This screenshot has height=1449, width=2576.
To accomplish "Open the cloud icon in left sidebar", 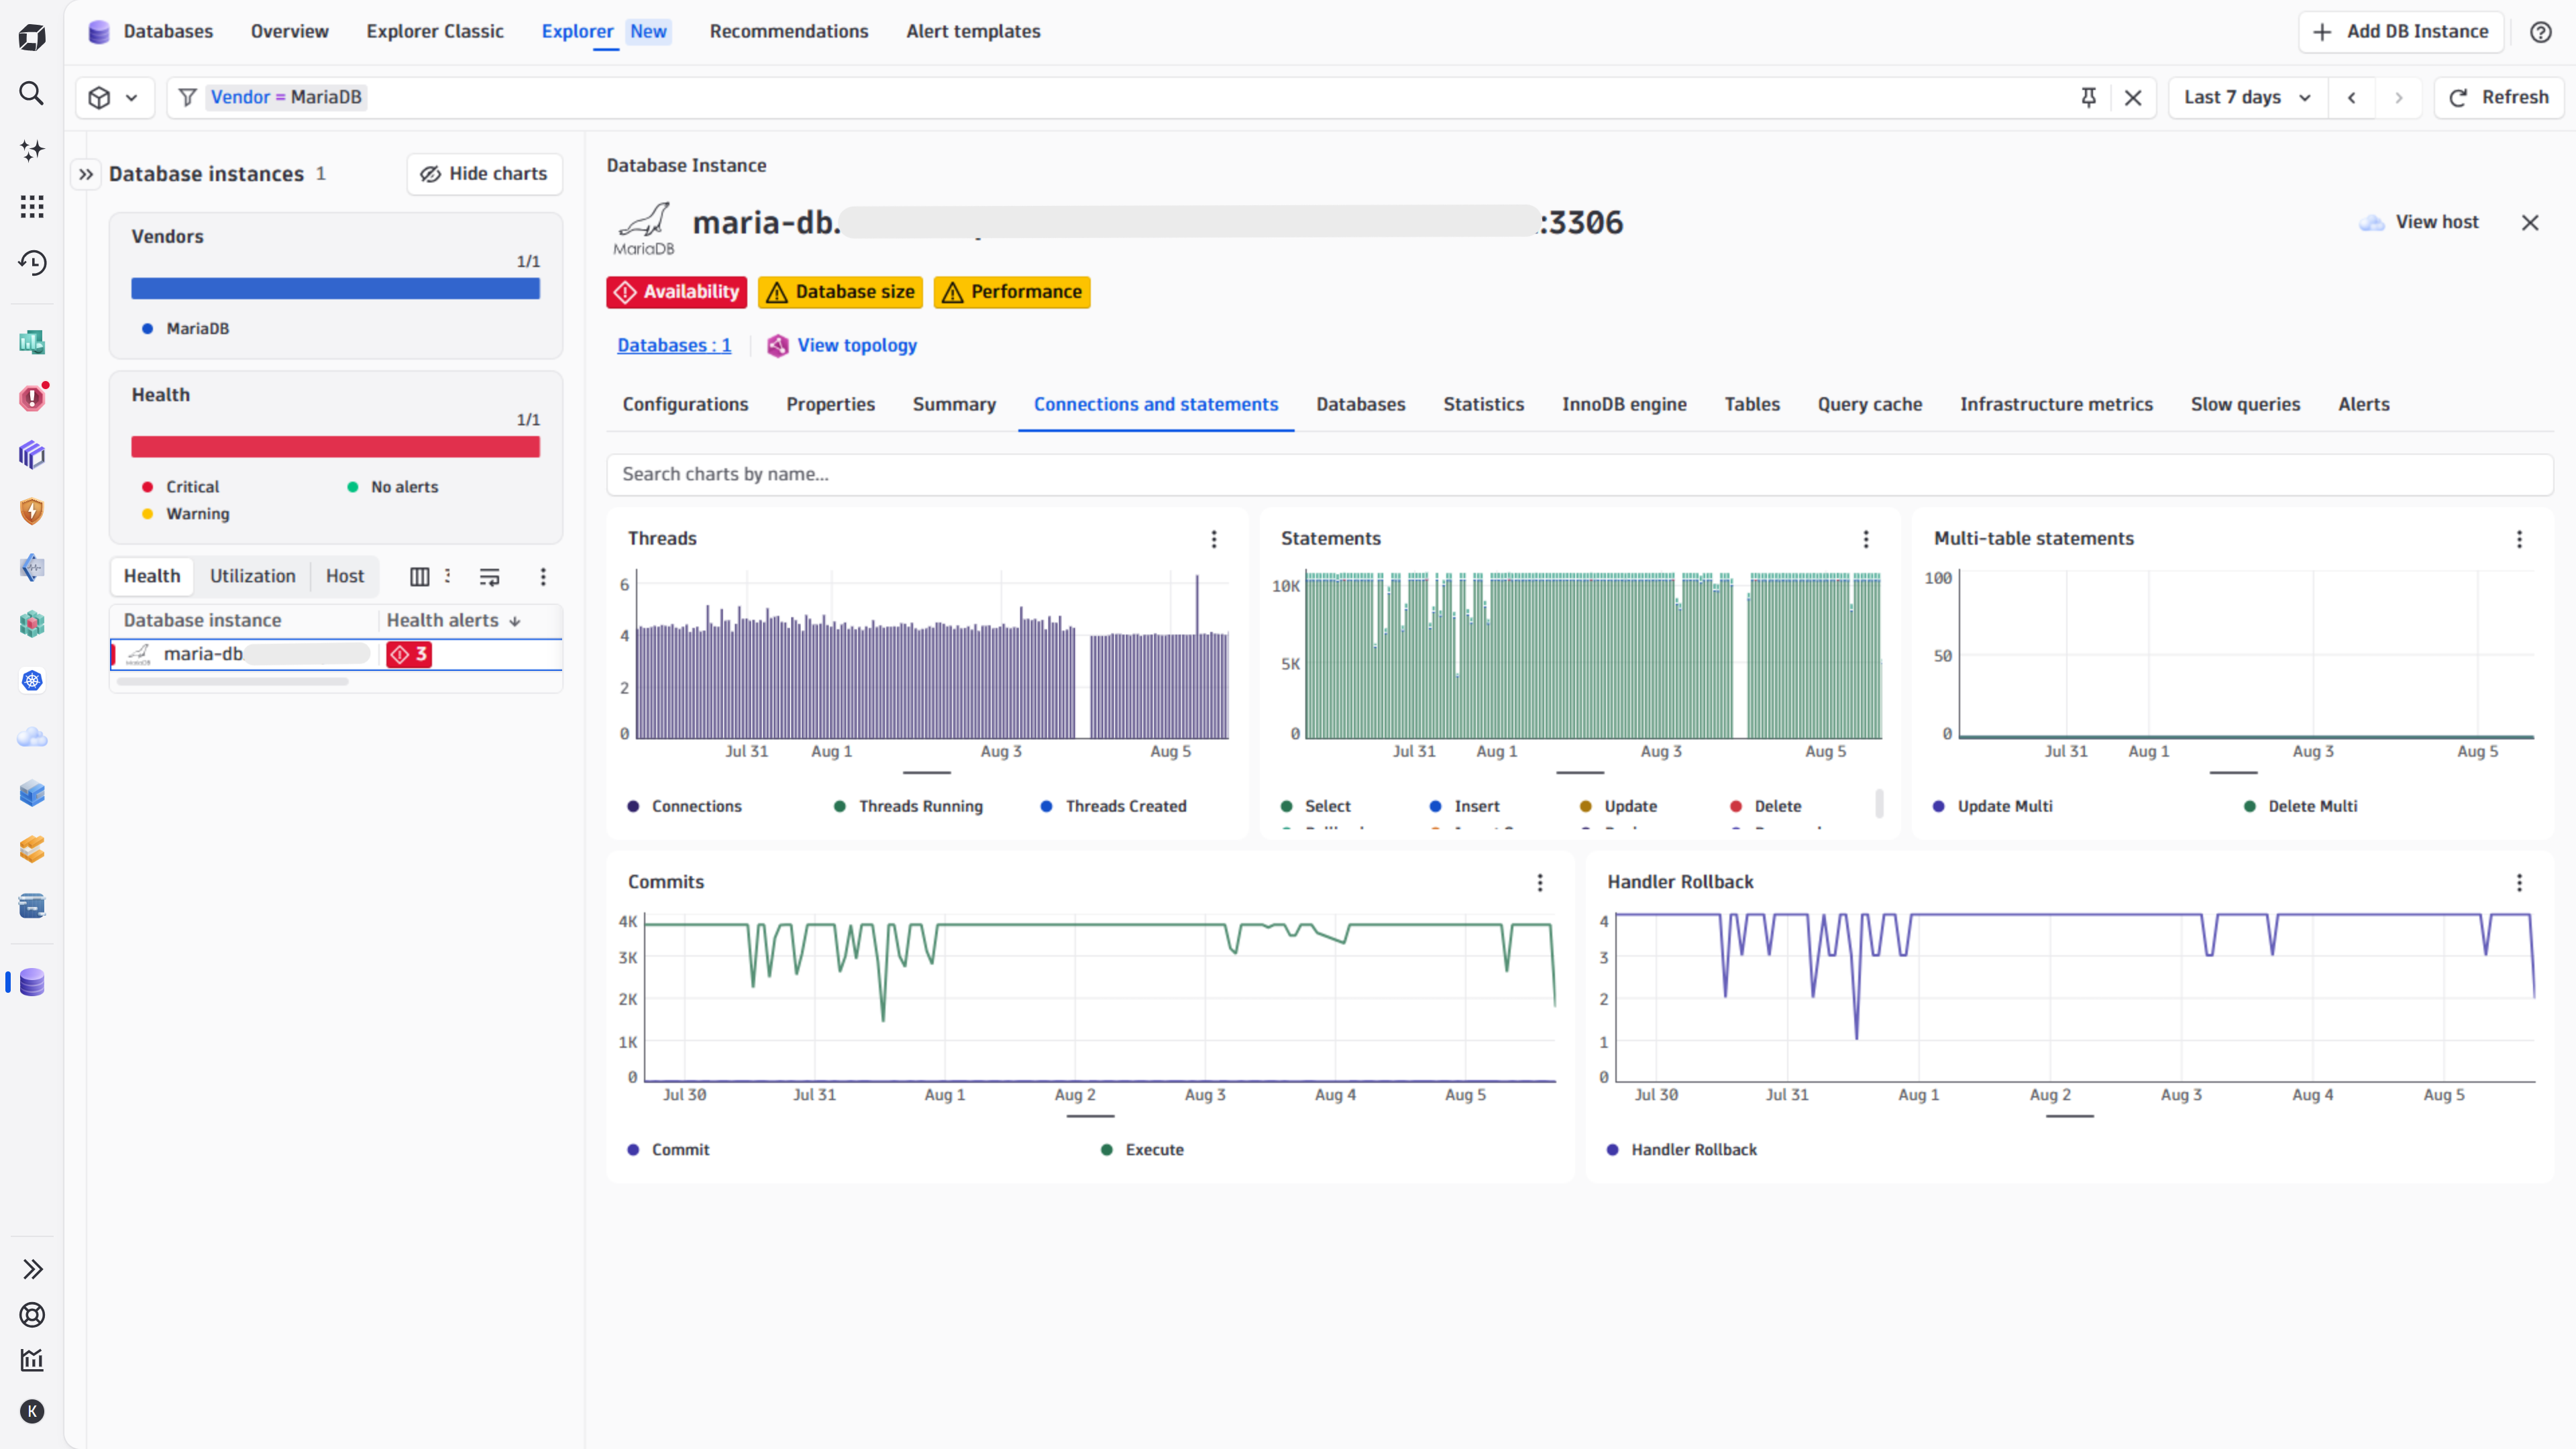I will click(32, 737).
